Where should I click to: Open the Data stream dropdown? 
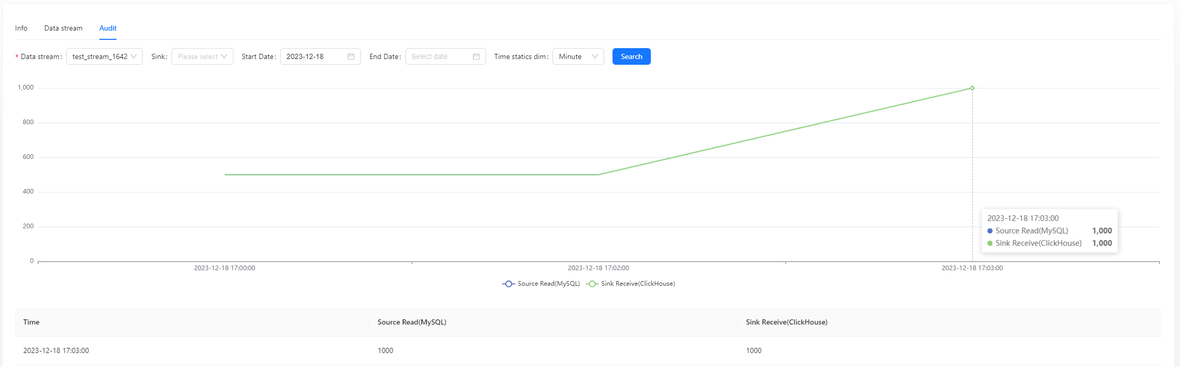[x=104, y=56]
